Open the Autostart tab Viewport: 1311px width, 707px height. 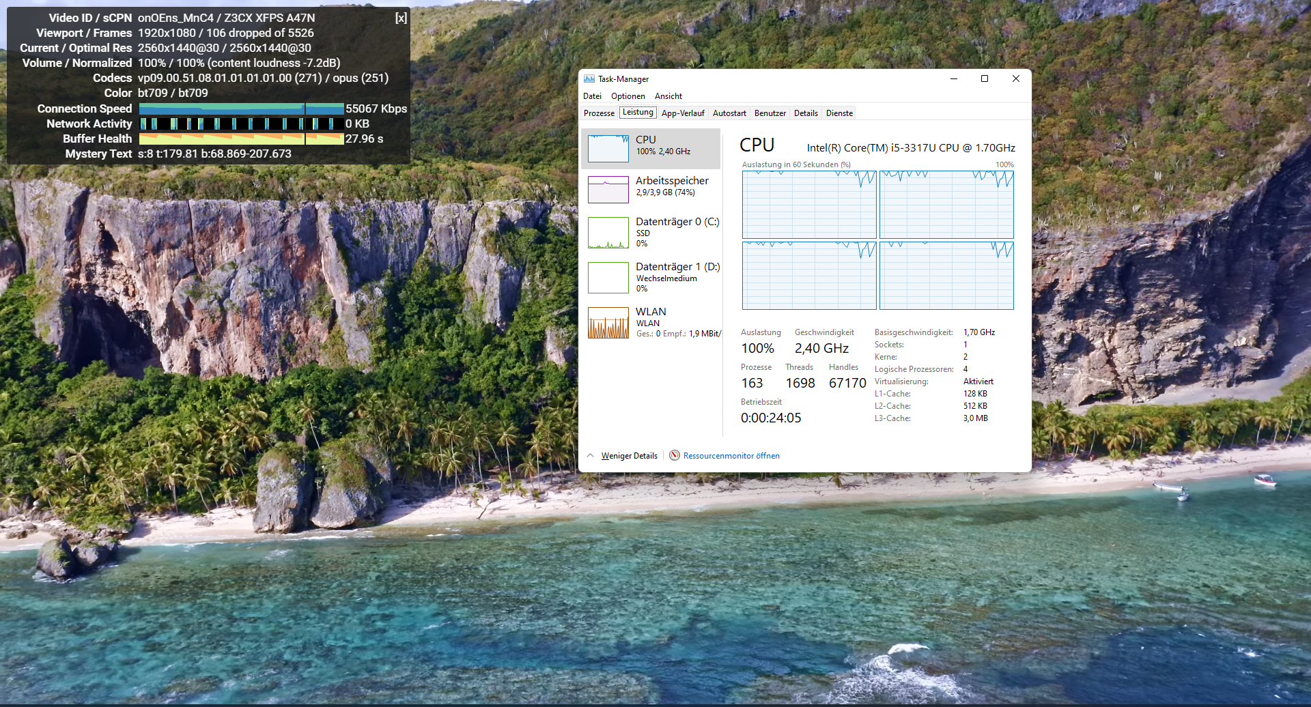point(729,113)
